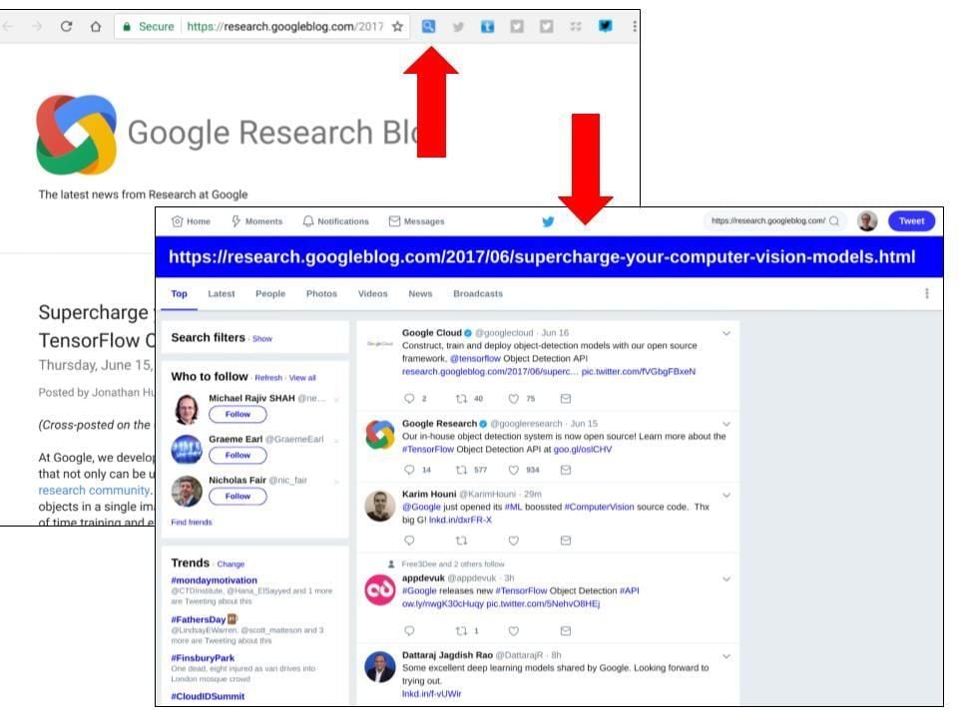The image size is (958, 718).
Task: Open the Twitter profile avatar menu
Action: (867, 221)
